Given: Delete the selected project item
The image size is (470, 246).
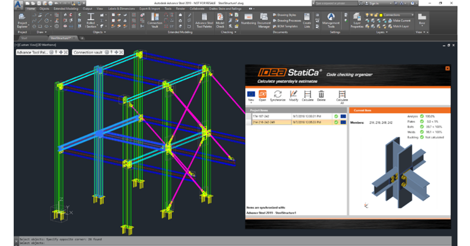Looking at the screenshot, I should [x=321, y=94].
